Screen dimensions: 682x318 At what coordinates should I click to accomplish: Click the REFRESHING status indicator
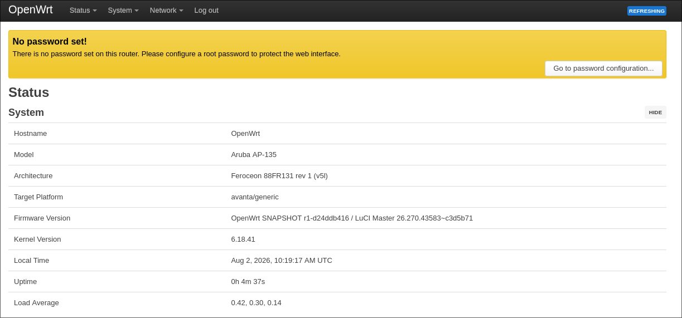pyautogui.click(x=647, y=11)
